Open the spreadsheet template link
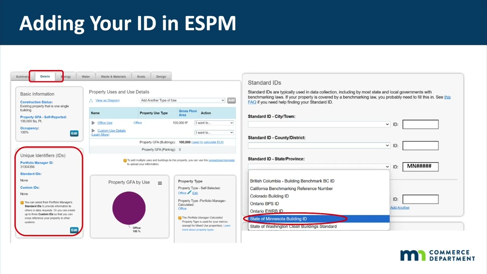The width and height of the screenshot is (487, 274). coord(221,160)
